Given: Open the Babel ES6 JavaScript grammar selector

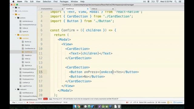Looking at the screenshot, I should pos(147,102).
